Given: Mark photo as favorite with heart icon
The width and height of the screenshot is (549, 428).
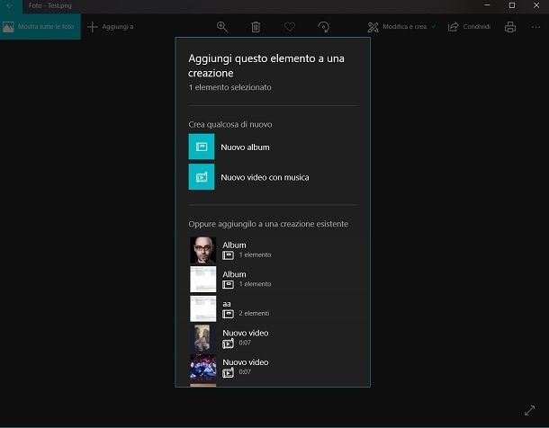Looking at the screenshot, I should pyautogui.click(x=290, y=27).
